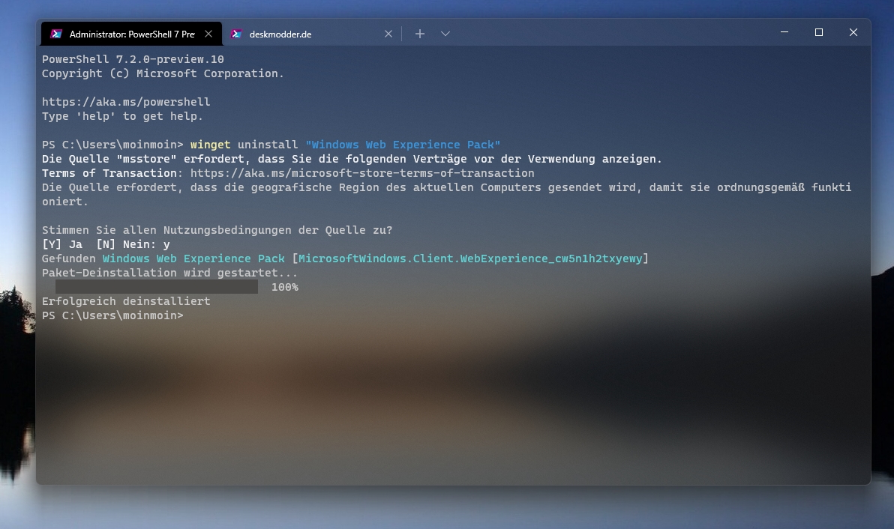
Task: Click the quoted "Windows Web Experience Pack" argument
Action: 403,145
